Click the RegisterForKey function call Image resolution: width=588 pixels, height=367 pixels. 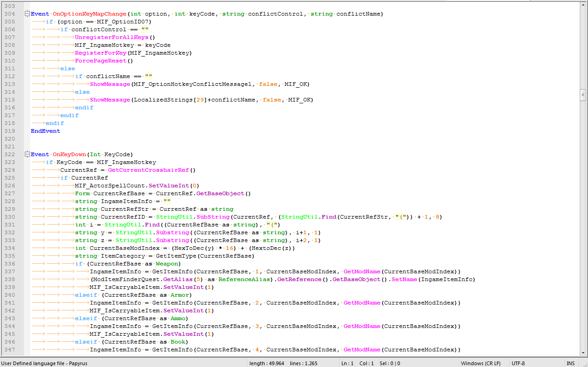pos(100,53)
